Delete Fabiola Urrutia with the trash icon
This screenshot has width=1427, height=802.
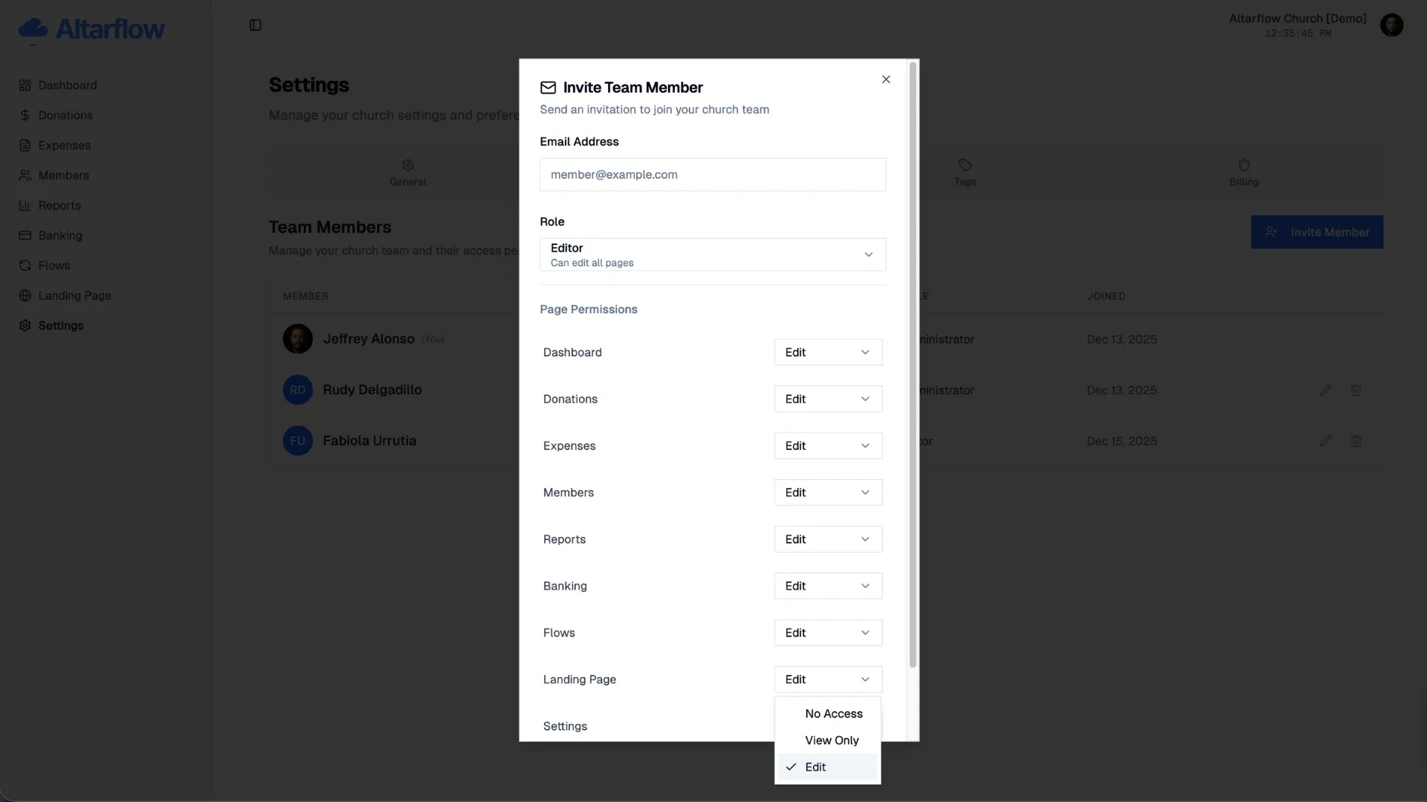pos(1356,440)
